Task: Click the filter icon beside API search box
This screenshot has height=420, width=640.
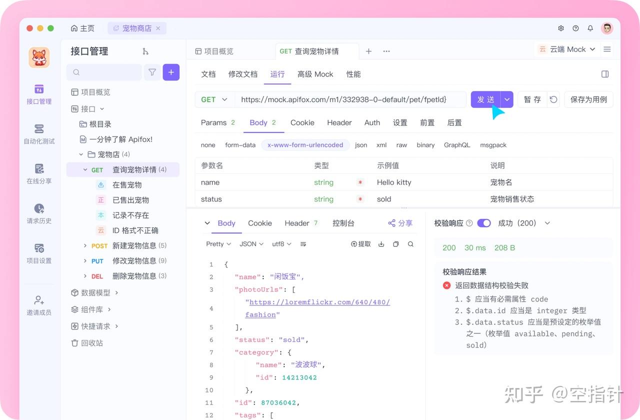Action: (152, 72)
